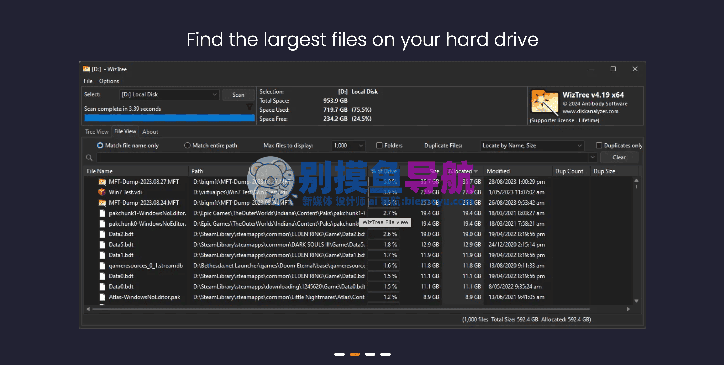The width and height of the screenshot is (724, 365).
Task: Click the vertical scrollbar up arrow
Action: pyautogui.click(x=637, y=180)
